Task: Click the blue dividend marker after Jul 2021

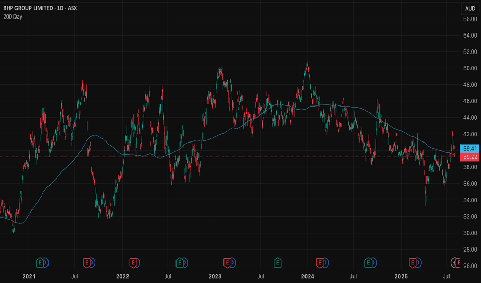Action: point(93,262)
